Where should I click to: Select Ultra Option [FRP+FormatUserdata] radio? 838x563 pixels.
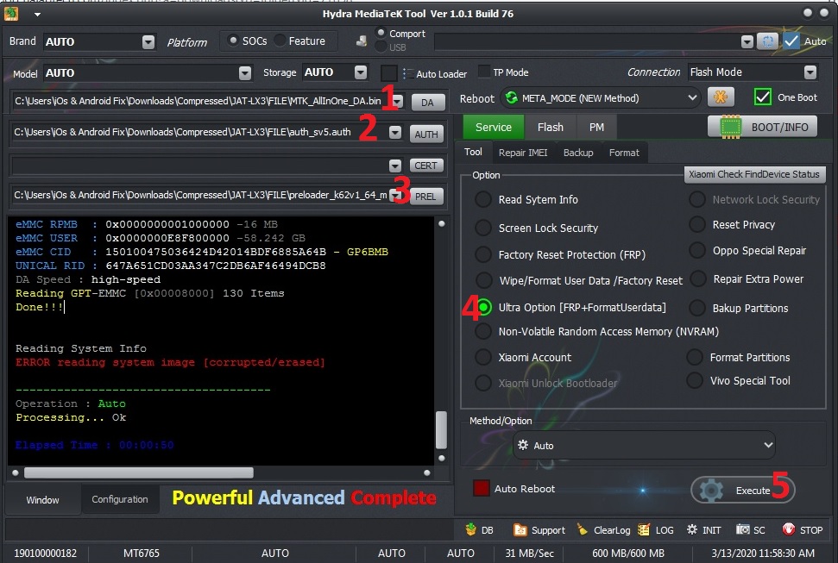pyautogui.click(x=483, y=307)
